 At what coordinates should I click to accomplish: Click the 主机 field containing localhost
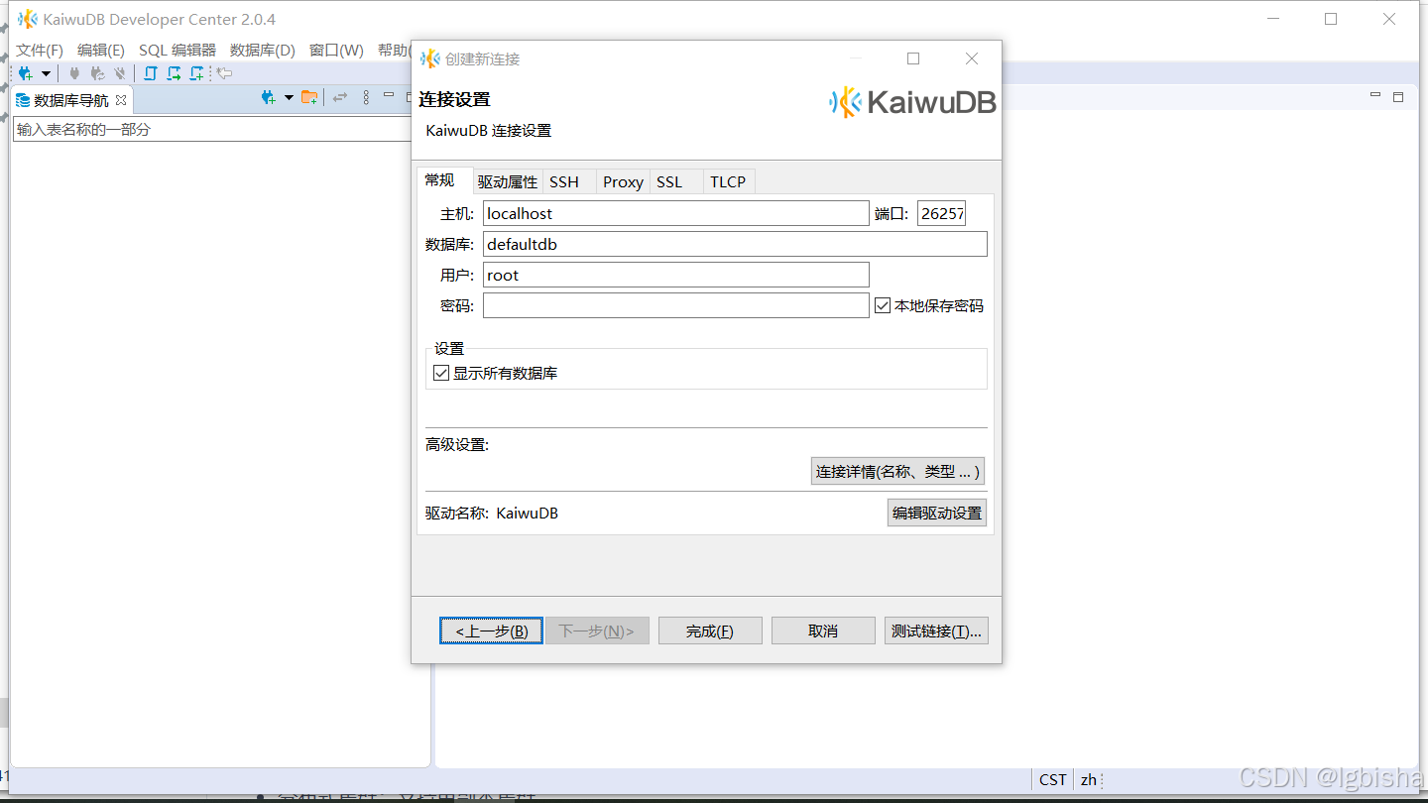tap(676, 213)
